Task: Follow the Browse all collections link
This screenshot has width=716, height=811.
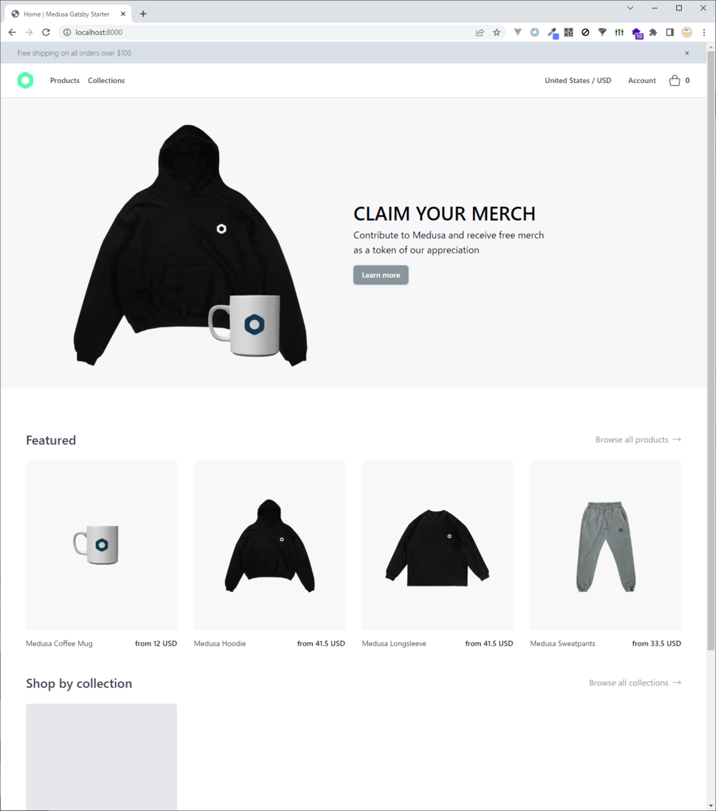Action: click(x=636, y=683)
